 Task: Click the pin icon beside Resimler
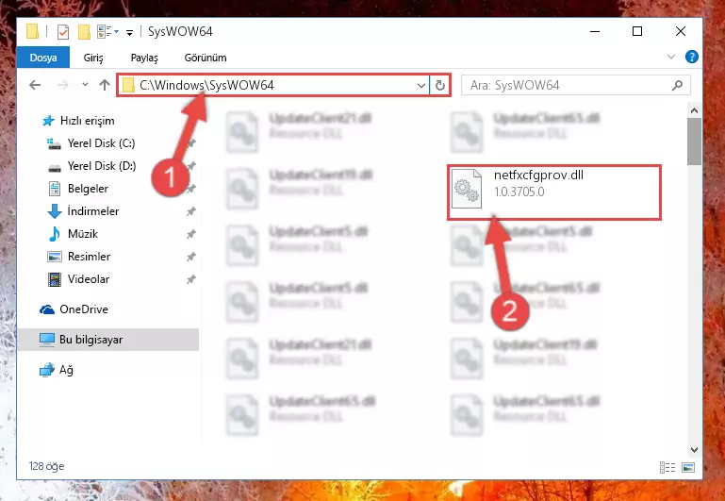click(x=191, y=257)
